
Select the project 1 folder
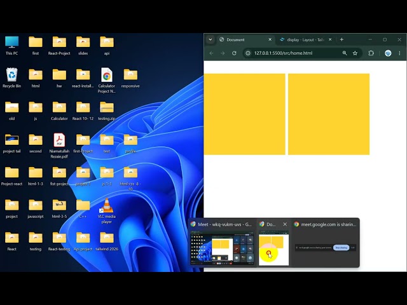click(x=83, y=176)
